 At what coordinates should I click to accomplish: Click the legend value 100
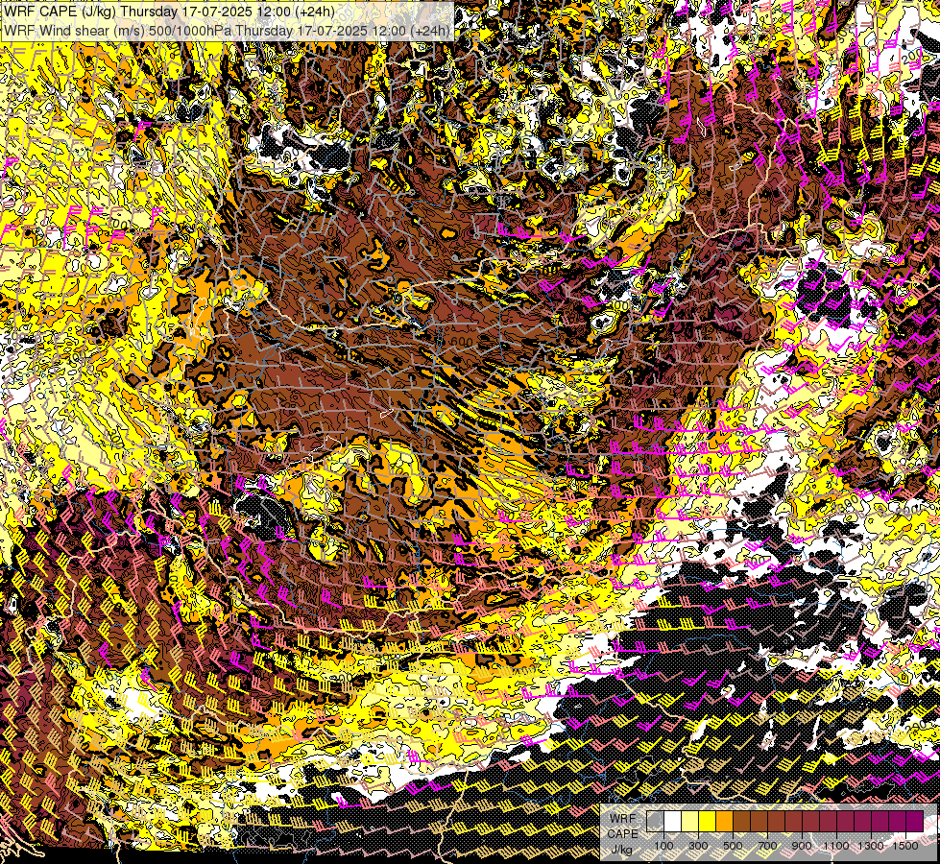coord(663,846)
